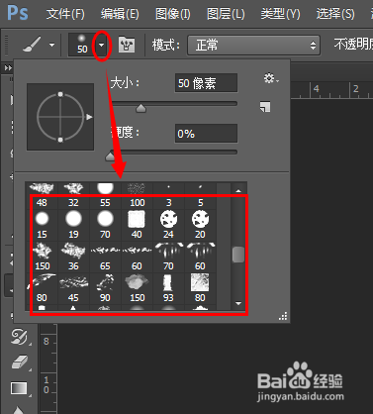The width and height of the screenshot is (373, 414).
Task: Select the 32 size texture brush
Action: [73, 194]
